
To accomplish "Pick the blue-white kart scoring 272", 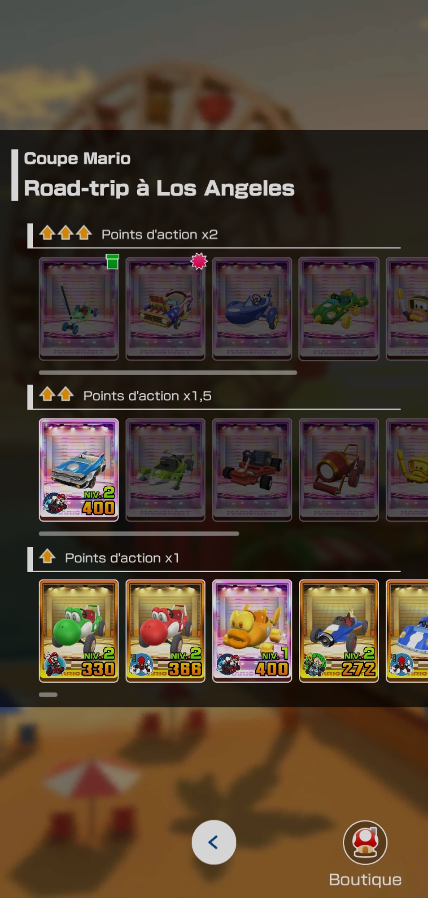I will 339,631.
